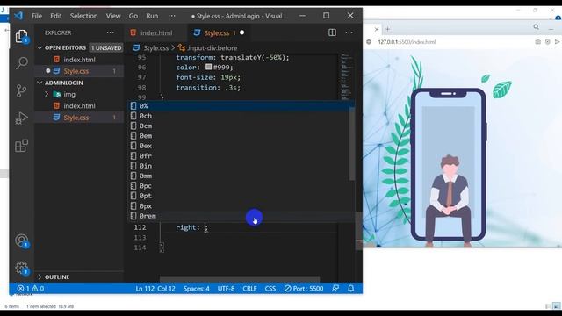Viewport: 562px width, 316px height.
Task: Open the Accounts menu icon
Action: (21, 241)
